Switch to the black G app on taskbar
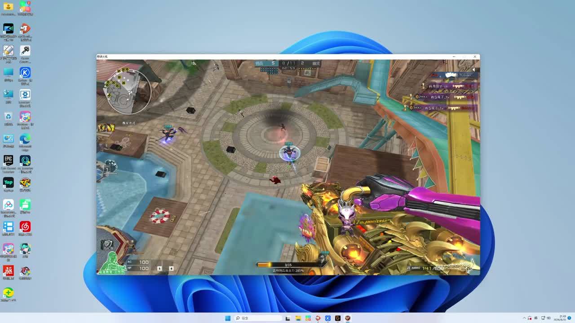This screenshot has width=575, height=323. 338,318
